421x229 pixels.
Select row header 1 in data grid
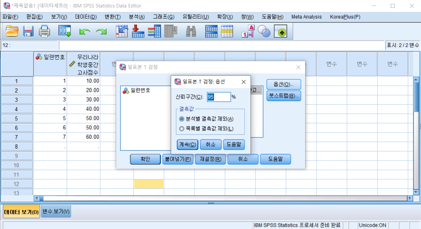[17, 81]
